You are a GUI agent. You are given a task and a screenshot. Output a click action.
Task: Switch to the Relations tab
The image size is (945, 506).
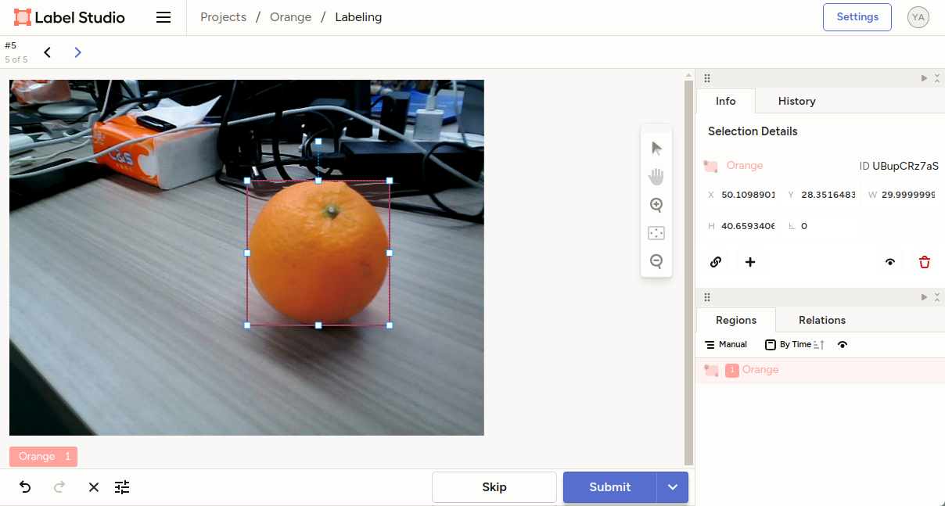822,320
